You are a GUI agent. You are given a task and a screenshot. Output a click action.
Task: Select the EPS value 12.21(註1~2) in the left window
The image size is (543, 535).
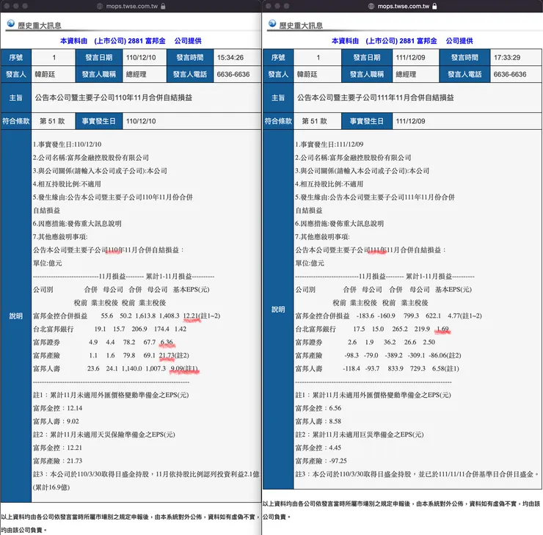click(x=202, y=316)
